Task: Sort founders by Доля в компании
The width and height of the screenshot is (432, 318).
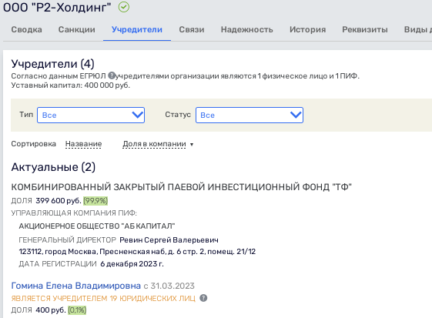Action: click(x=154, y=144)
